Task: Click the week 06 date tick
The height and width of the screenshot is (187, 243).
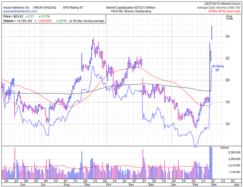Action: pos(26,181)
